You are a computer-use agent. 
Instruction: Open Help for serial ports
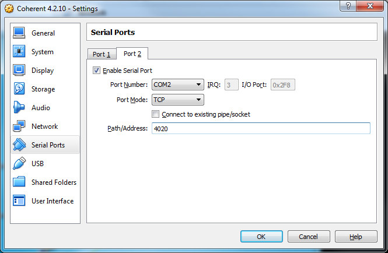[356, 237]
